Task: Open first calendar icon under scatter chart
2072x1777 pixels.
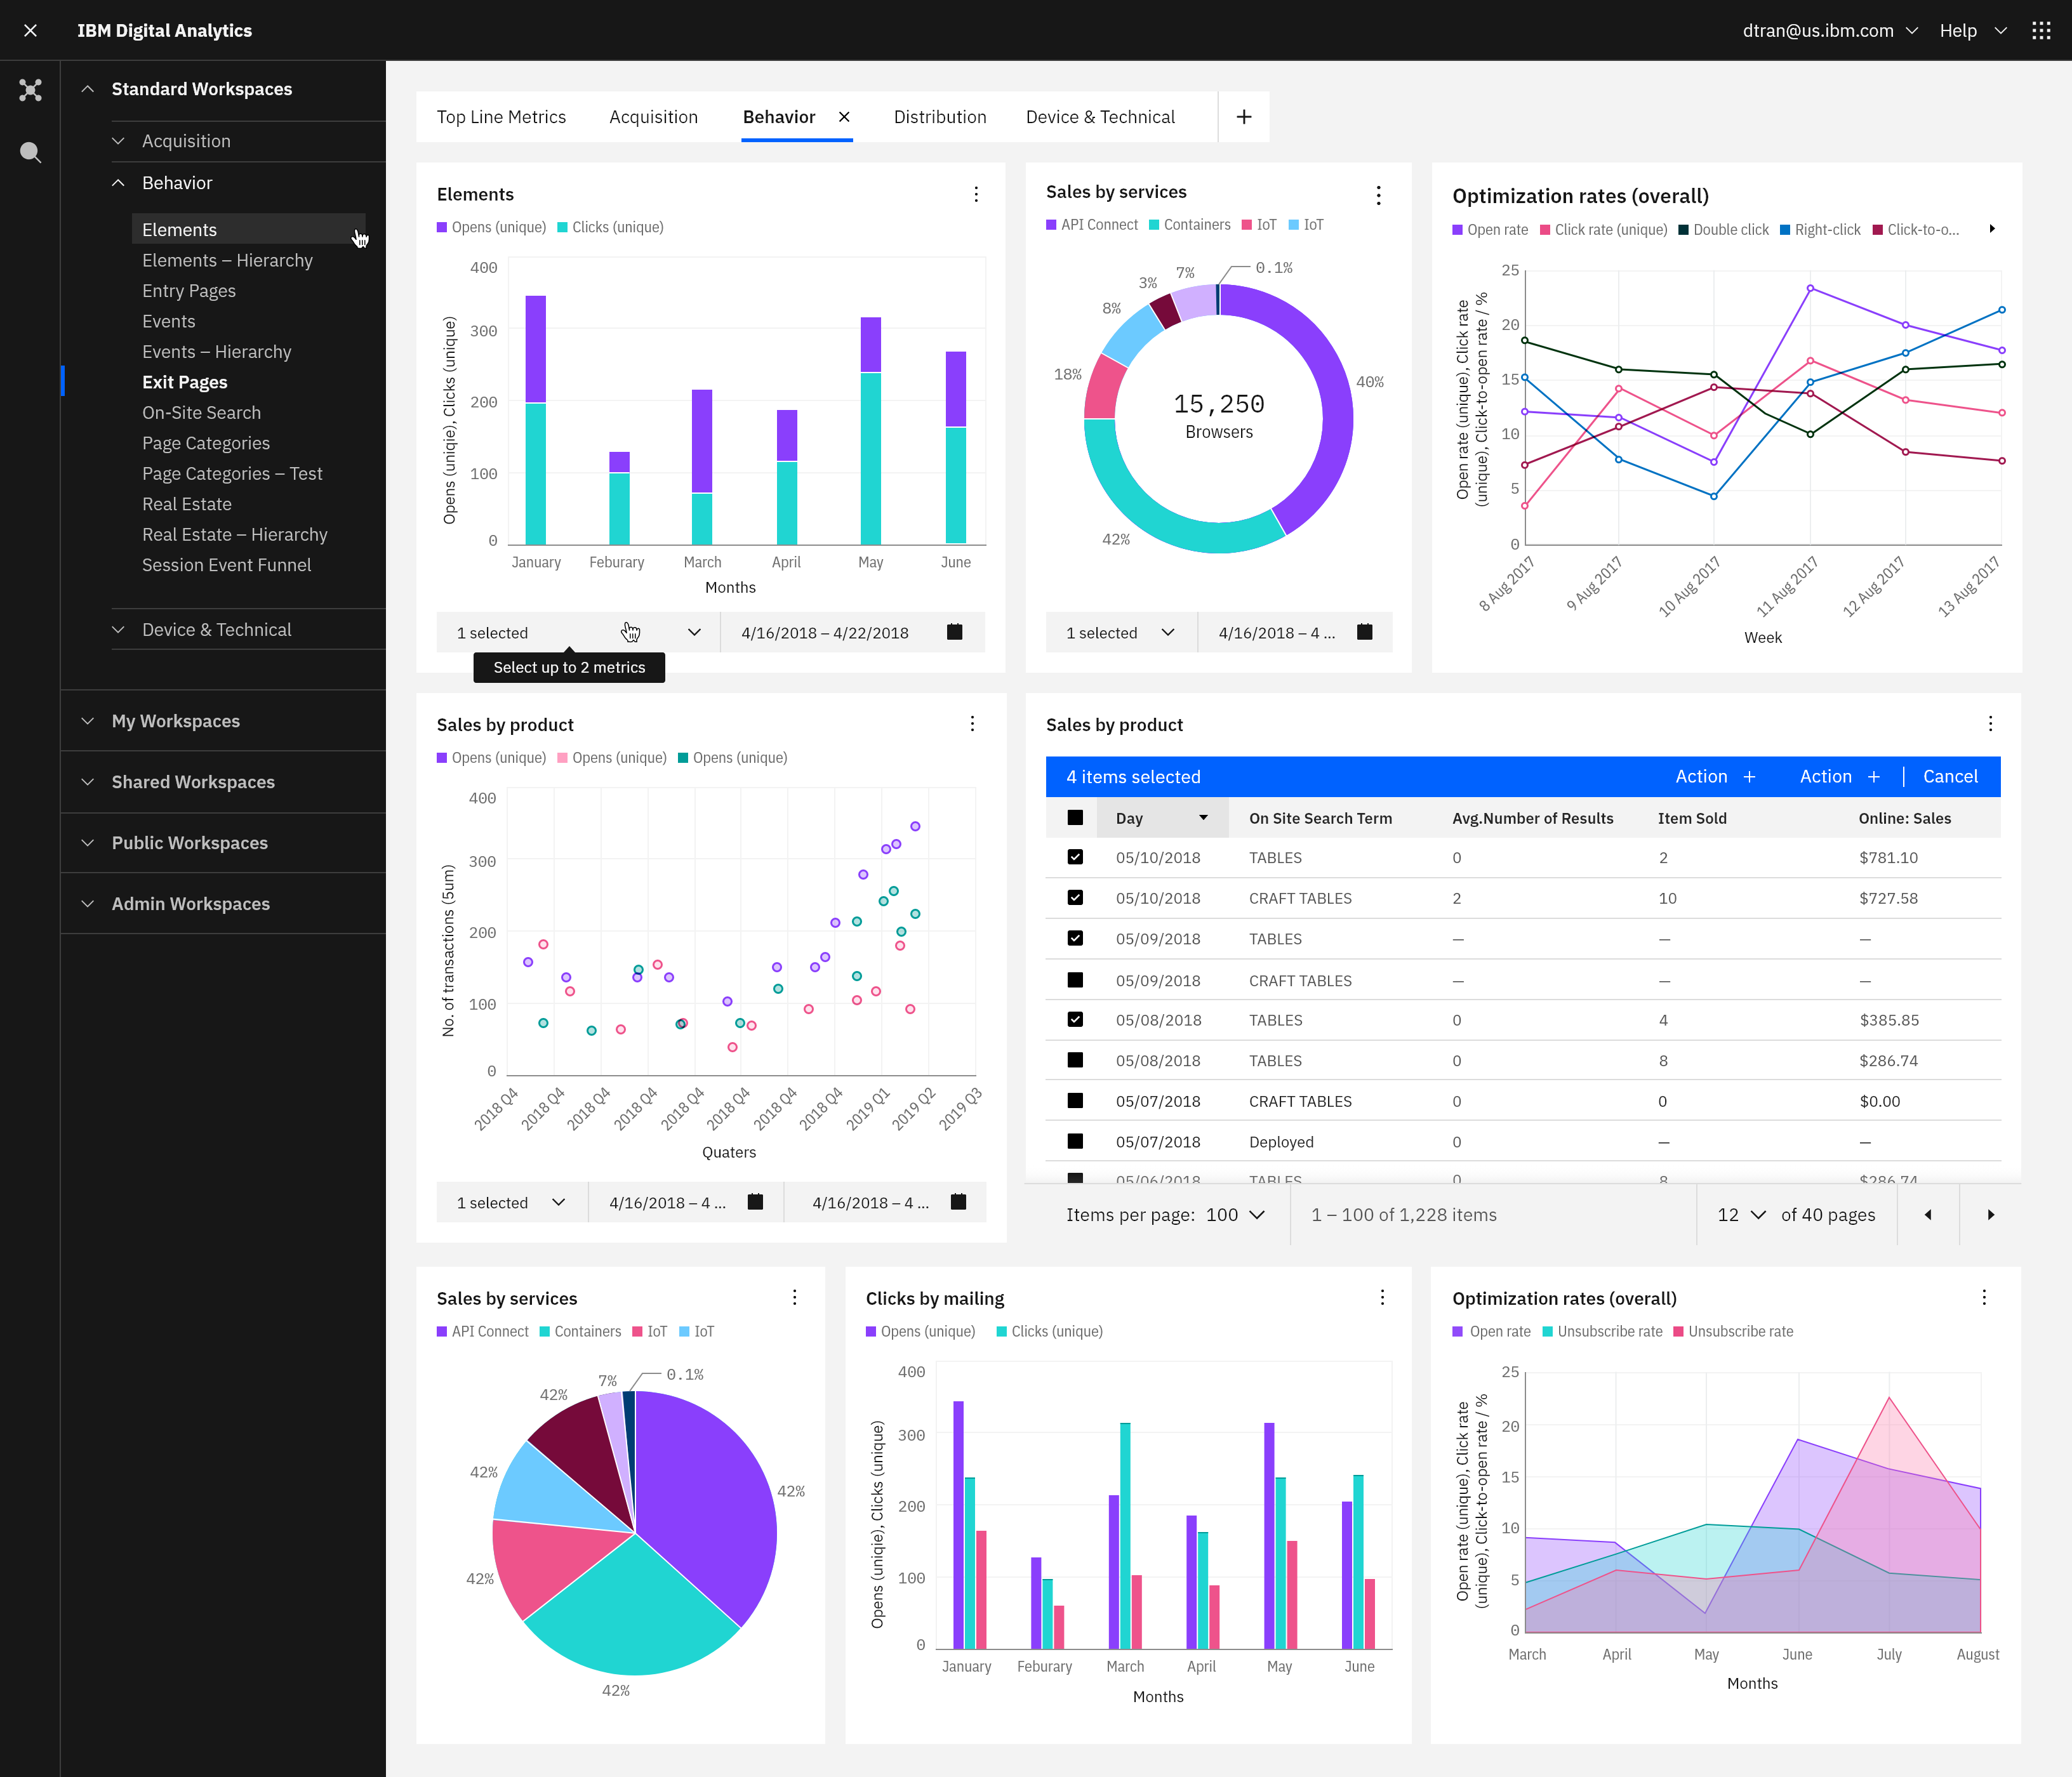Action: pyautogui.click(x=755, y=1202)
